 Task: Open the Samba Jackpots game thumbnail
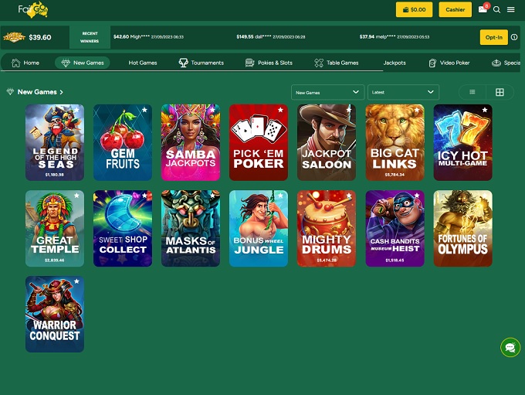tap(191, 142)
